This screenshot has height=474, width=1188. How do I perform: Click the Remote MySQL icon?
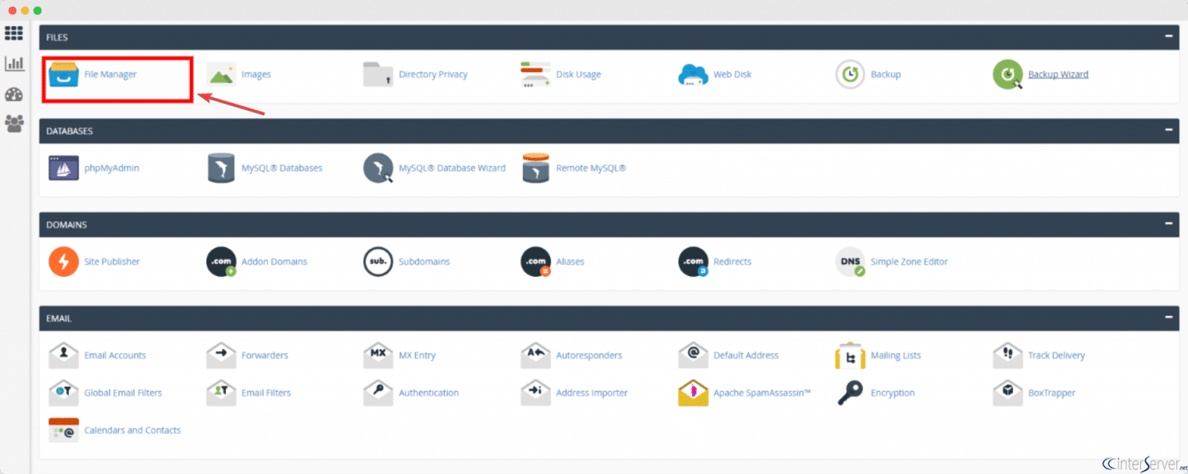535,168
